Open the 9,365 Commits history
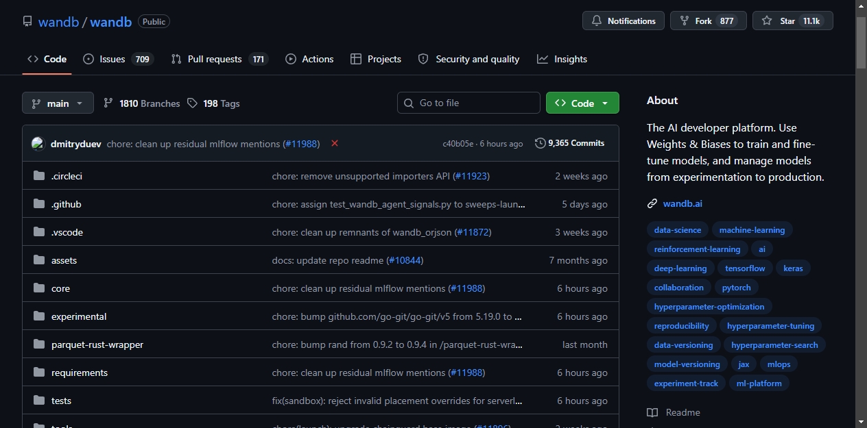The height and width of the screenshot is (428, 867). 569,143
